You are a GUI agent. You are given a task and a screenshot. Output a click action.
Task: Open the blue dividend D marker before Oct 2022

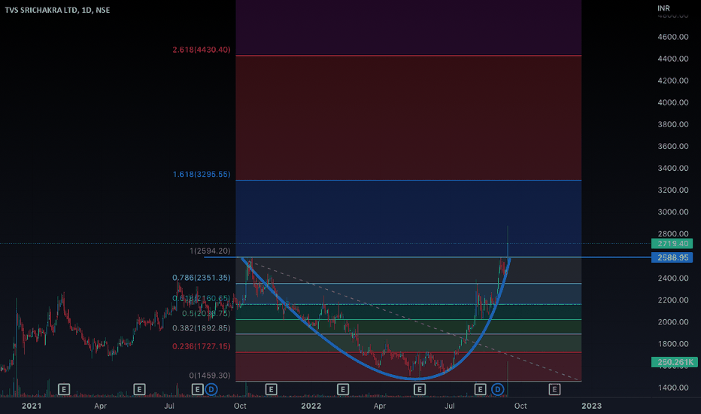(498, 389)
